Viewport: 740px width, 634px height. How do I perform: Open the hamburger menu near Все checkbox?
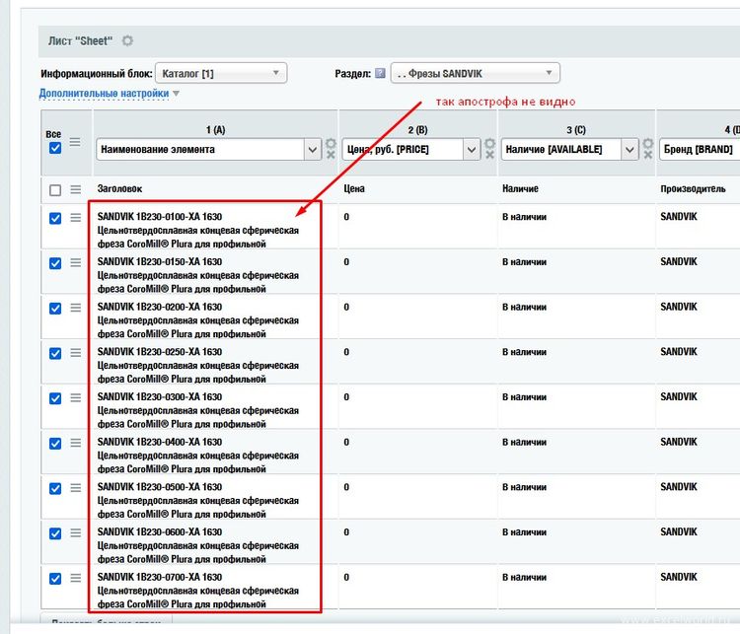tap(75, 142)
